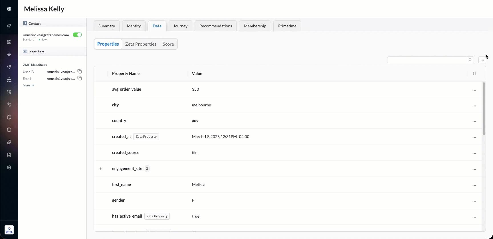Click the search magnifier icon button
This screenshot has height=239, width=493.
(470, 60)
